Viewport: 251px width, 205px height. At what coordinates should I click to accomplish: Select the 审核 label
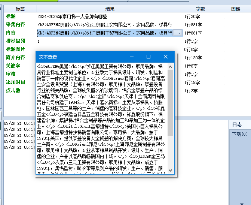[10, 74]
